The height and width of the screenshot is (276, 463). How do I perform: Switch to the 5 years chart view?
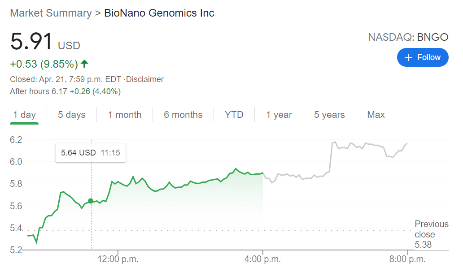[x=329, y=115]
